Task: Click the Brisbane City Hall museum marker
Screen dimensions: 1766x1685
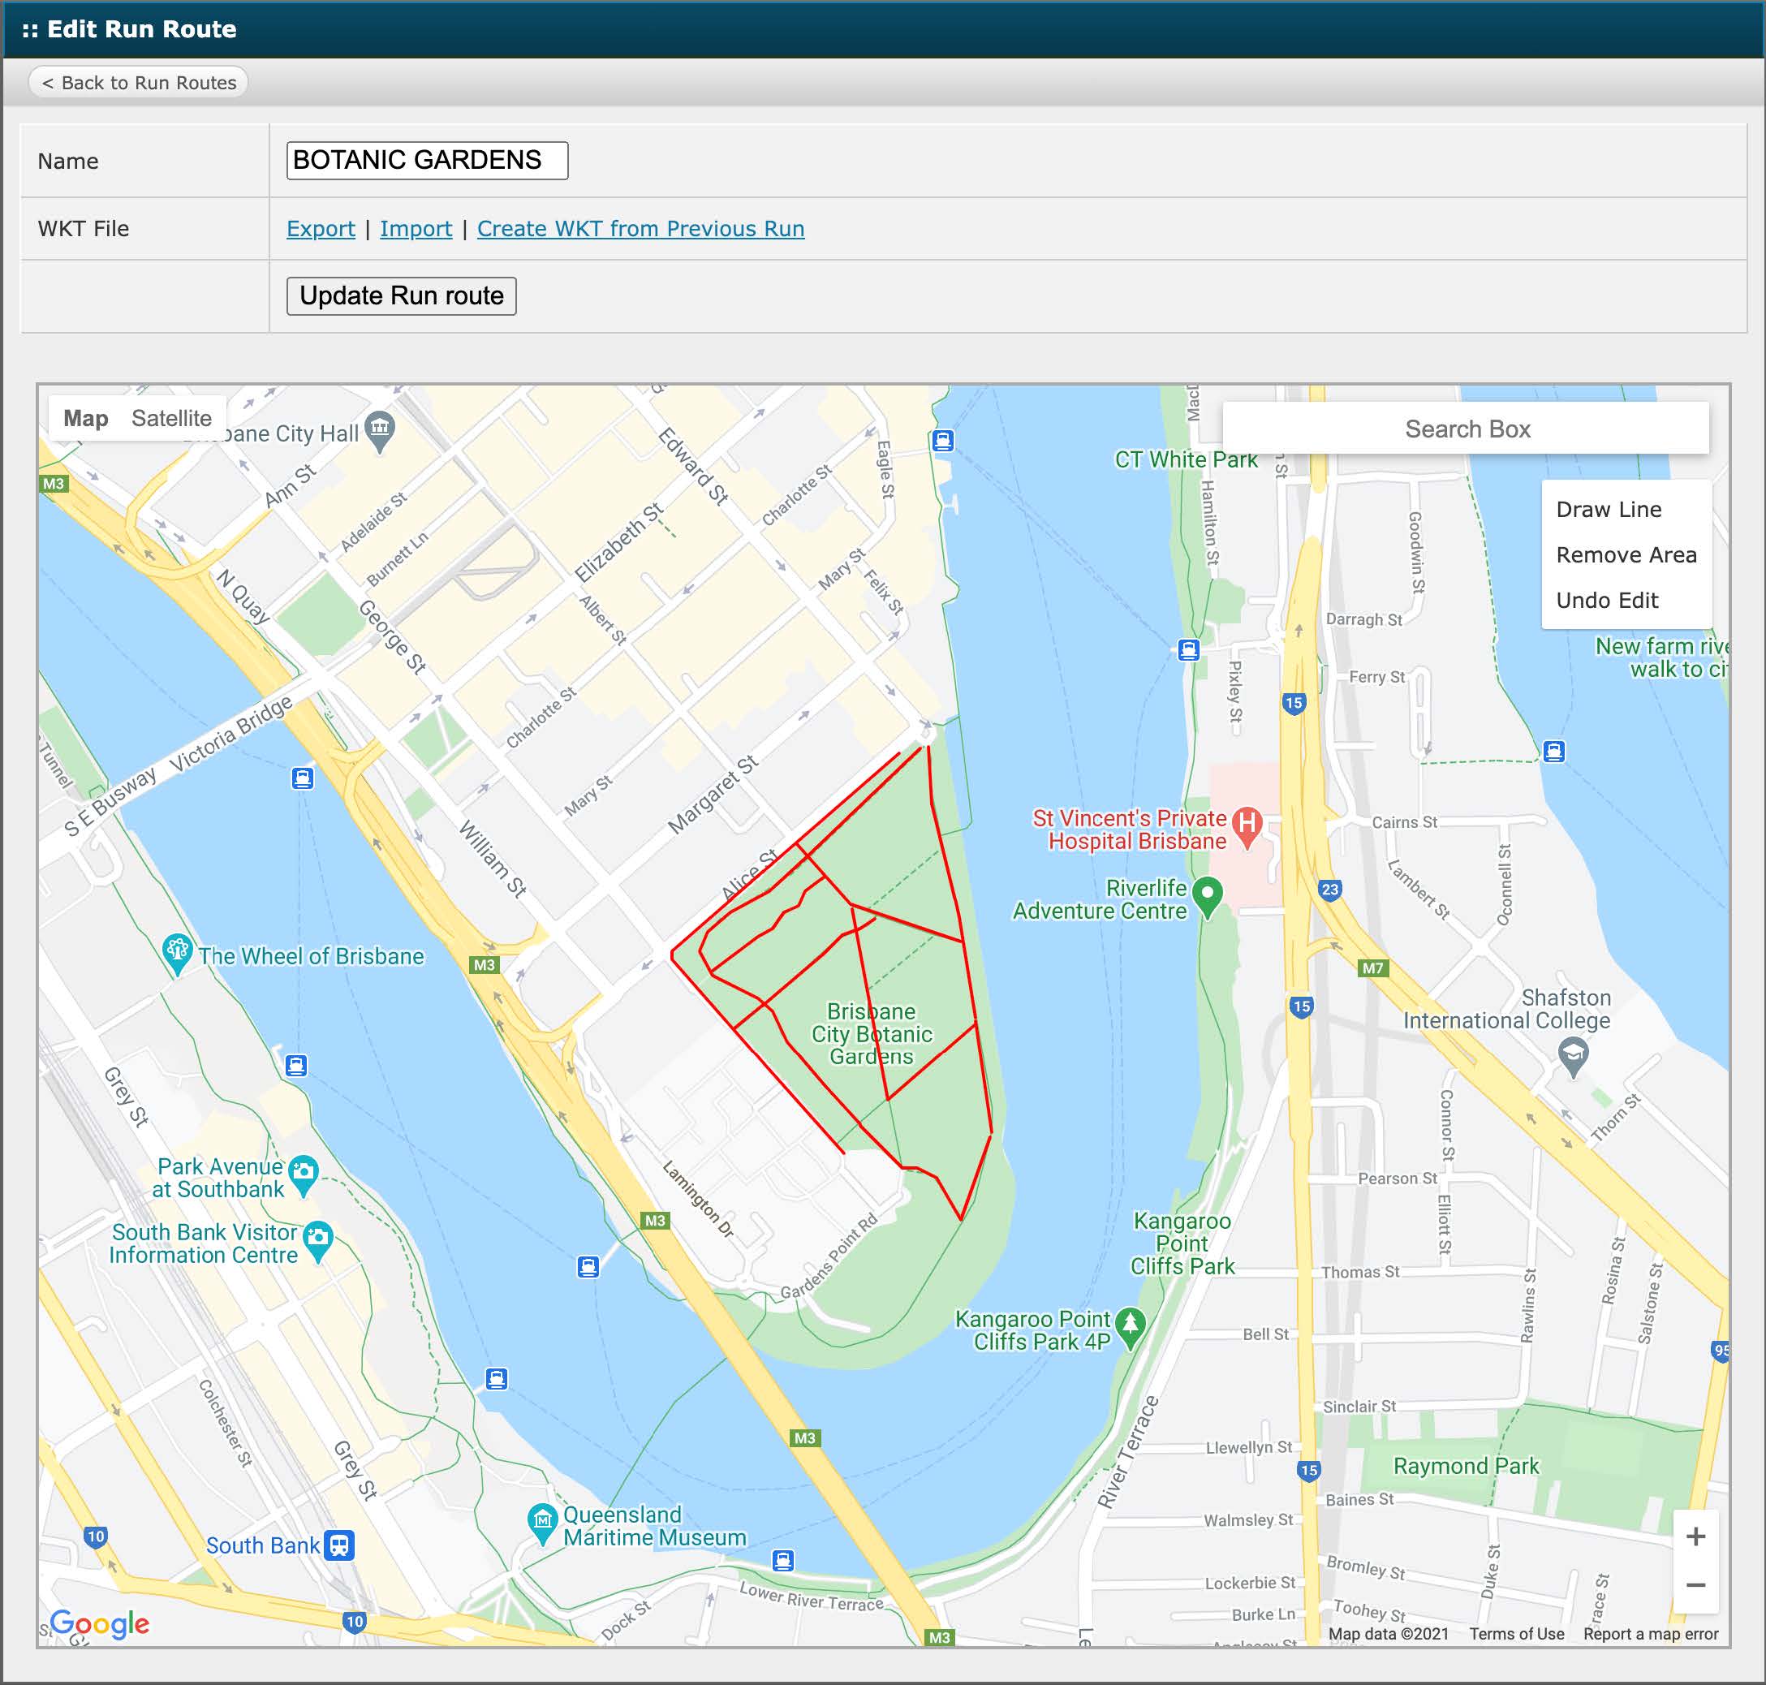Action: [x=380, y=432]
